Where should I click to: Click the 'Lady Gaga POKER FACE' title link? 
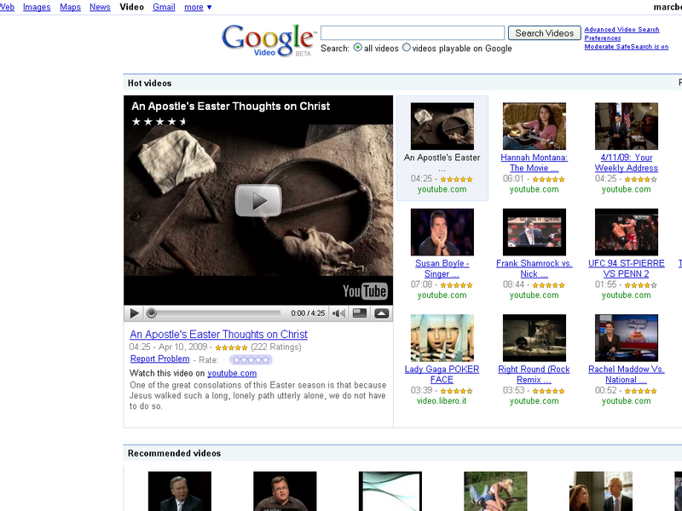click(x=442, y=375)
